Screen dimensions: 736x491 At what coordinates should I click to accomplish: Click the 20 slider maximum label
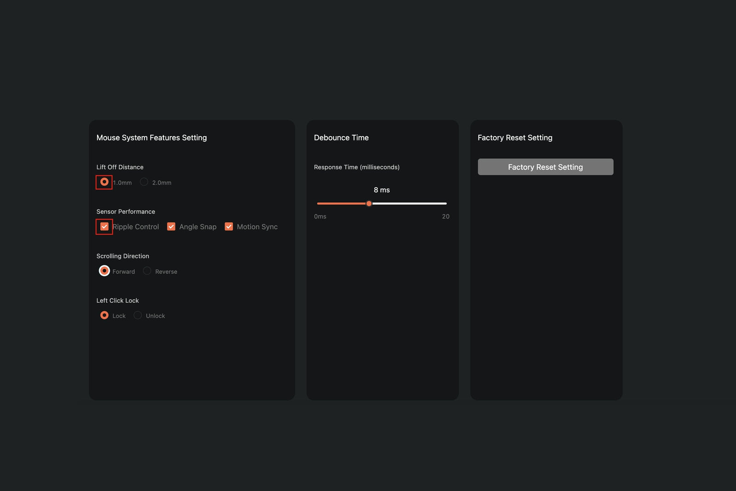point(445,216)
